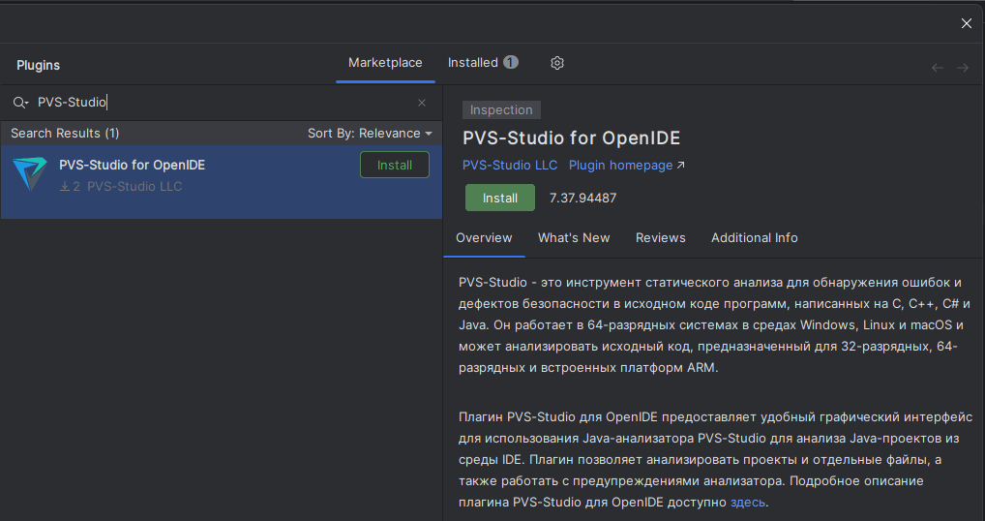This screenshot has width=985, height=521.
Task: Click the external arrow beside Plugin homepage
Action: click(680, 166)
